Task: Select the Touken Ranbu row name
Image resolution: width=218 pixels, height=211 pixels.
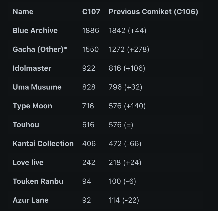Action: (38, 181)
